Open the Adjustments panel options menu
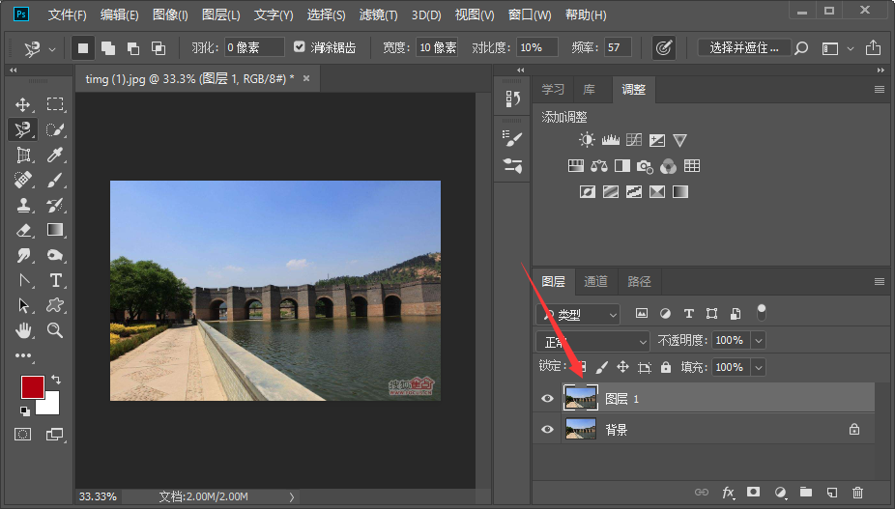The image size is (895, 509). [x=879, y=90]
